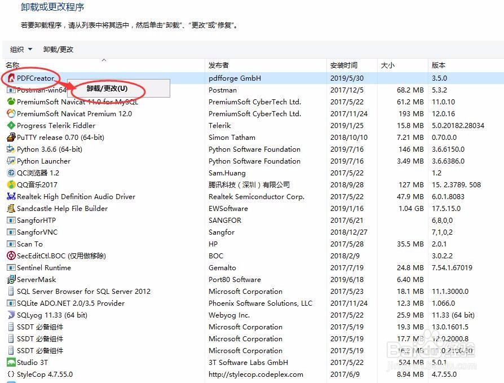
Task: Select SQL Server Browser for SQL Server 2012
Action: coord(83,292)
